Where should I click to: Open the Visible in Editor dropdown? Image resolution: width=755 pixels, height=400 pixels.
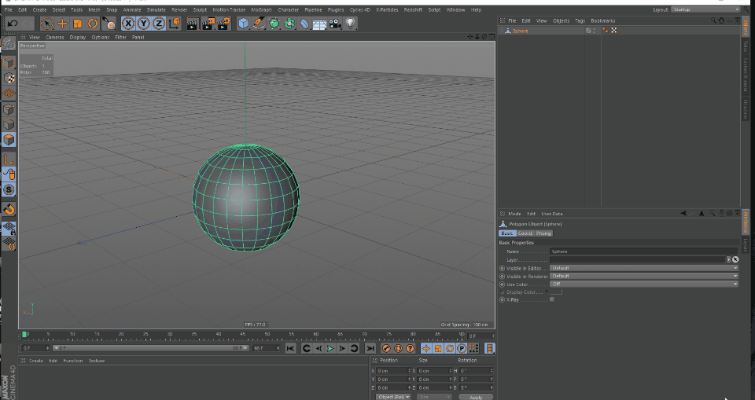coord(643,268)
